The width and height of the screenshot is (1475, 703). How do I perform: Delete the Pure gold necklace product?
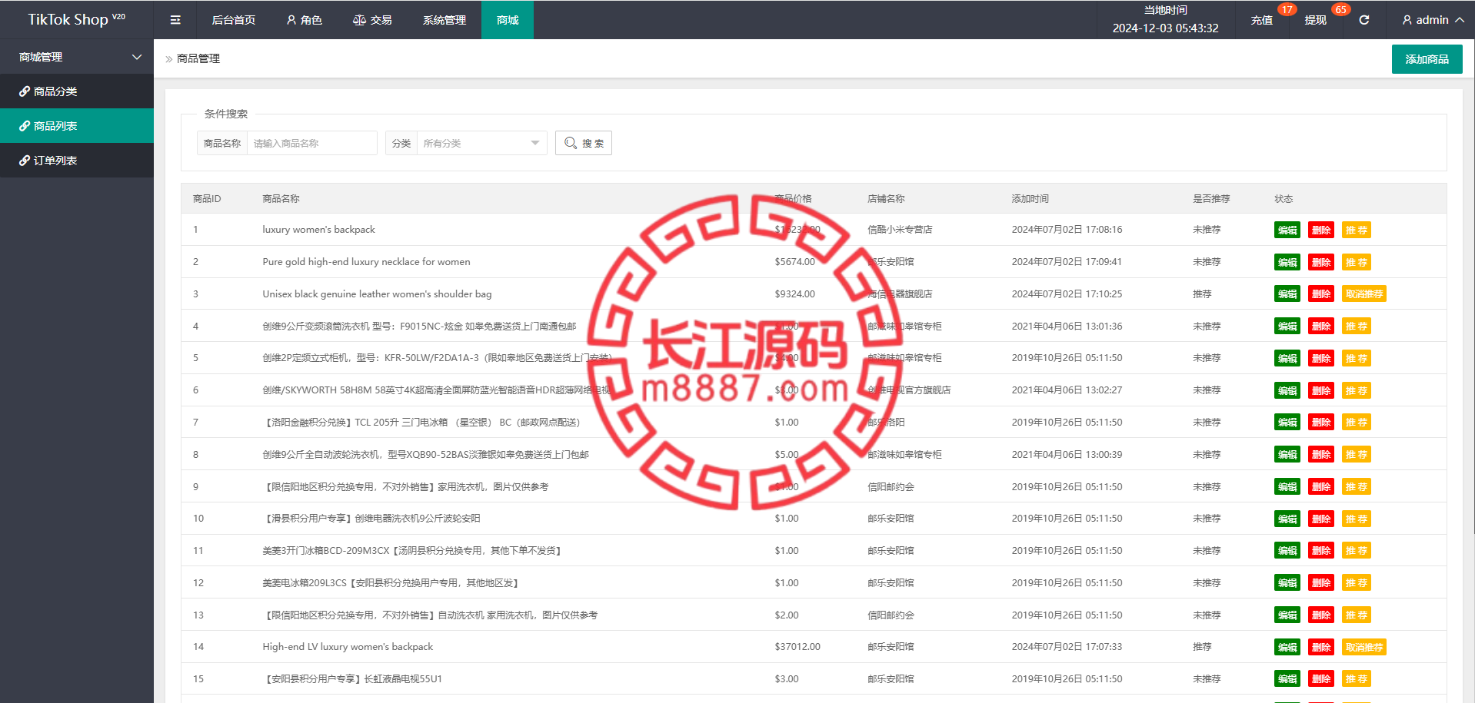1321,262
